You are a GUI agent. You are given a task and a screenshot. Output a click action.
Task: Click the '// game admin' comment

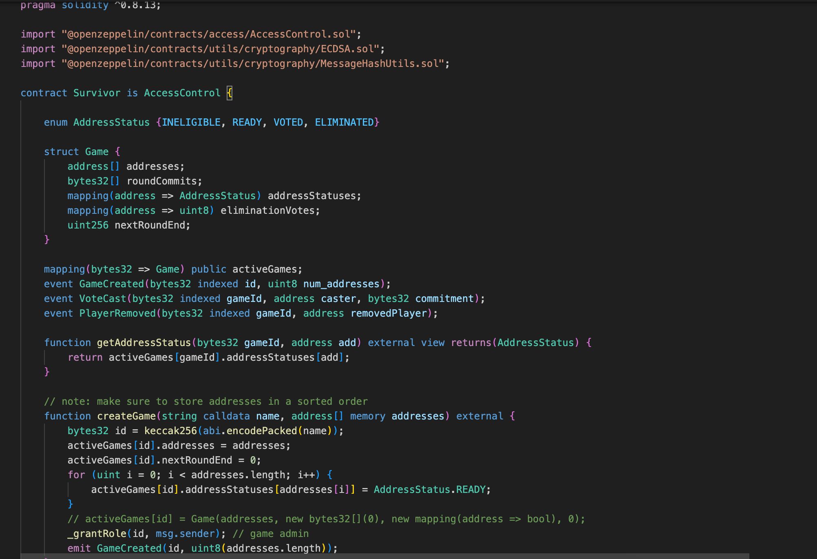[271, 534]
